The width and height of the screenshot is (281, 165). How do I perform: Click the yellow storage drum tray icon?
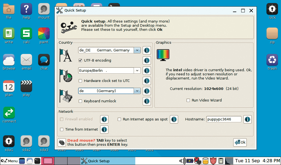point(206,161)
